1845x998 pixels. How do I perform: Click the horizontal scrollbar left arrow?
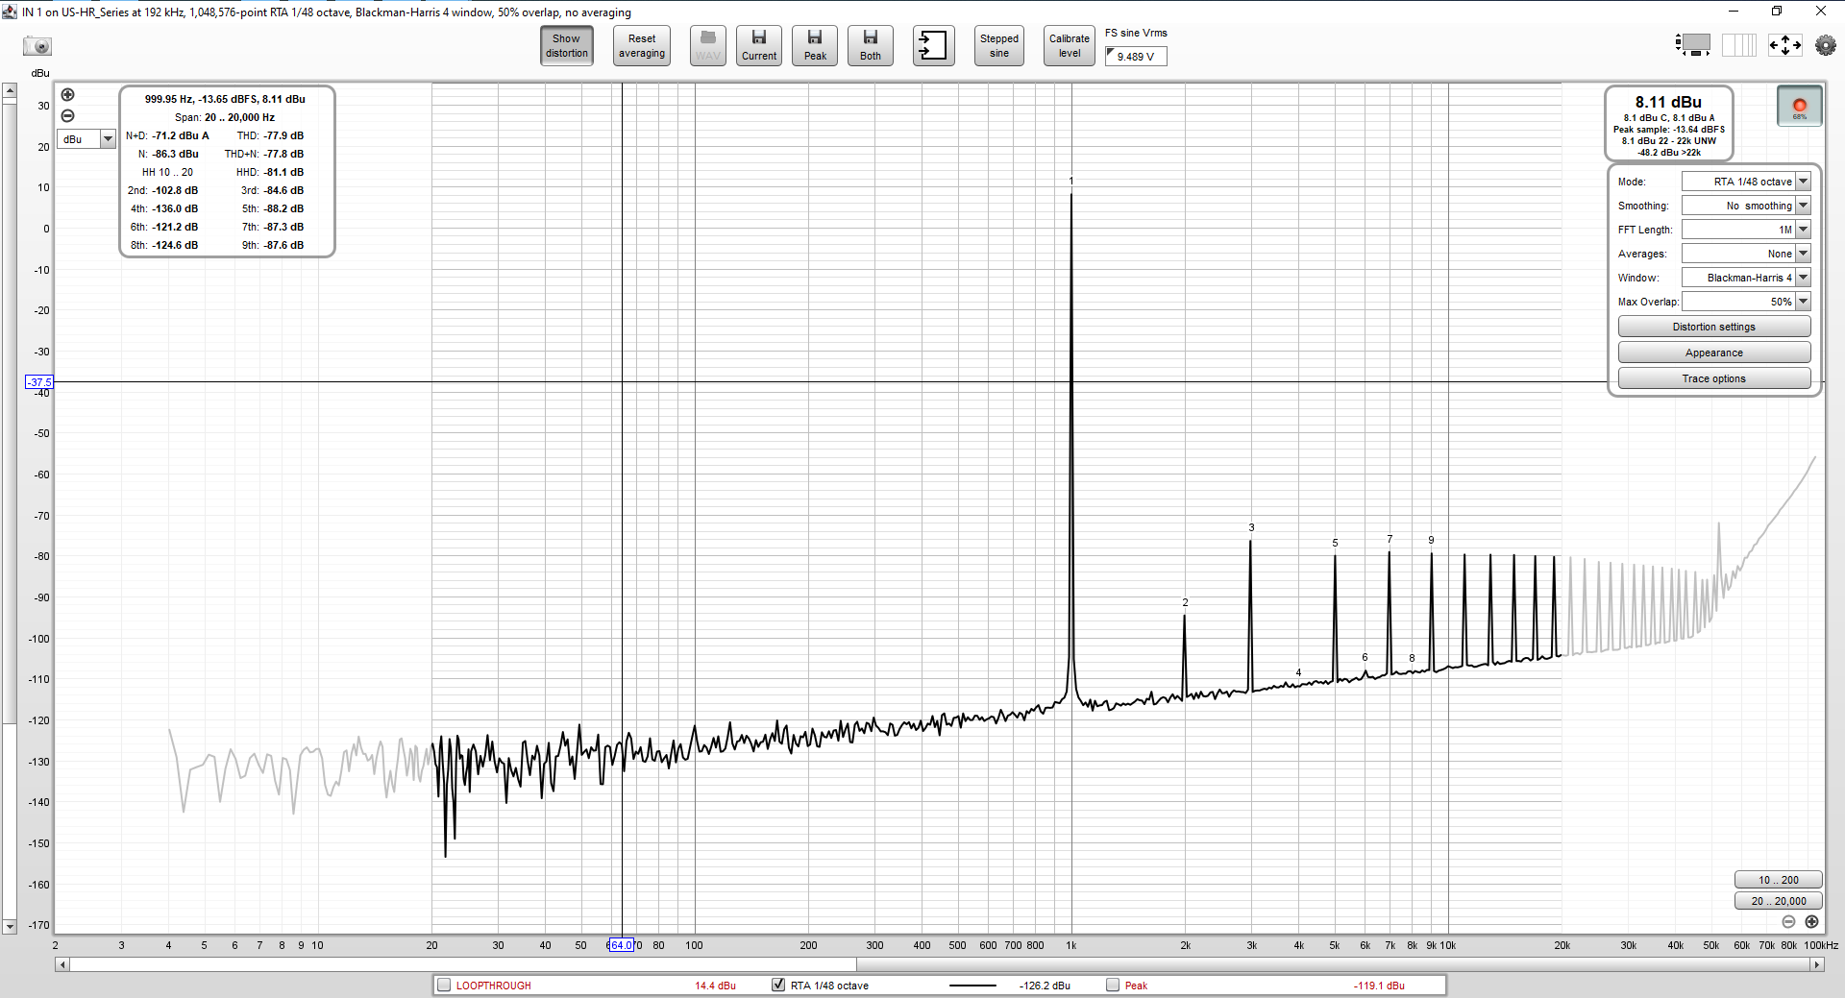tap(62, 964)
